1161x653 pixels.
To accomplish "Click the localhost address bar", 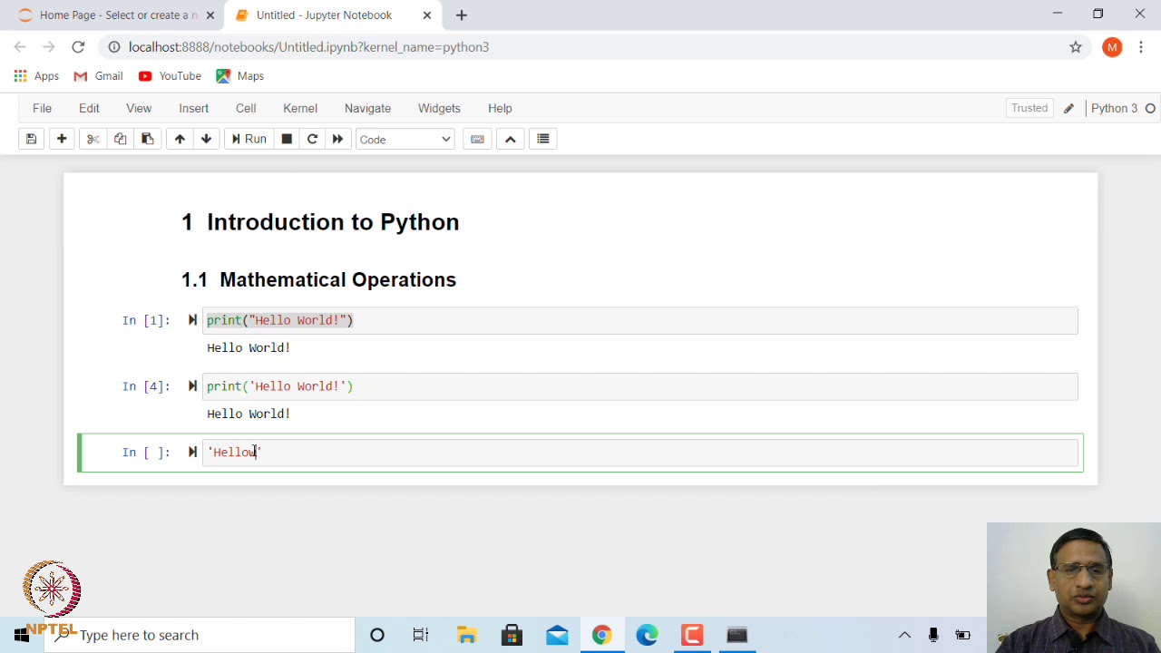I will 594,47.
